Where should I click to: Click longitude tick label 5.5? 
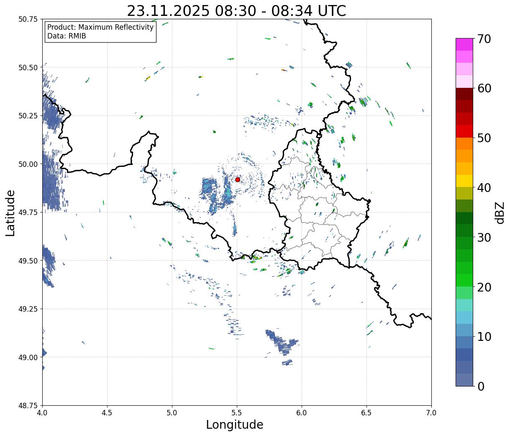237,412
